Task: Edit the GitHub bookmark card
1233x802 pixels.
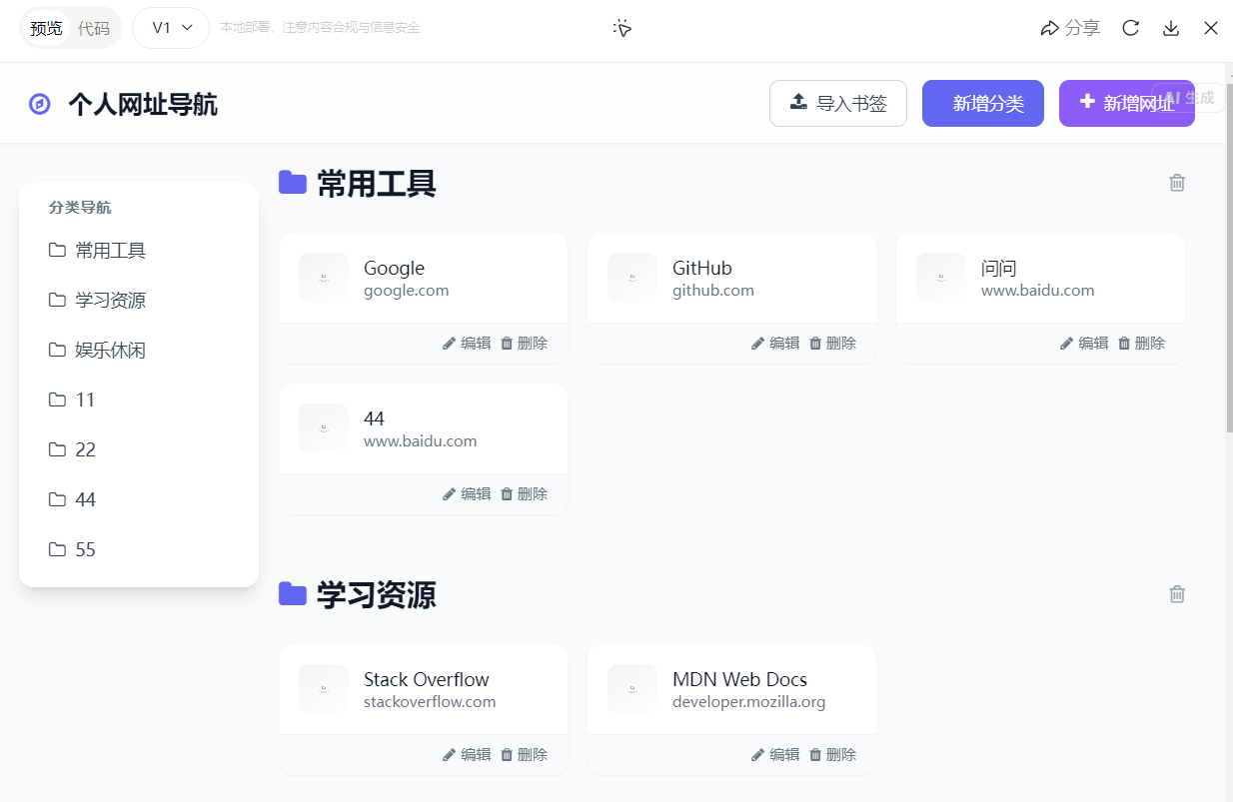Action: click(x=775, y=344)
